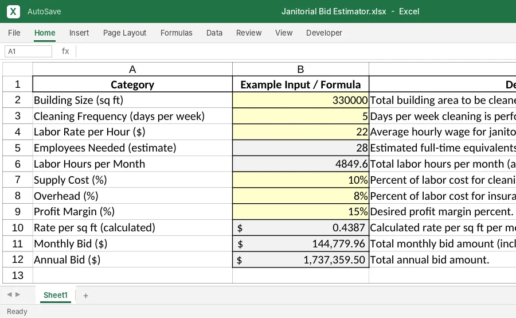
Task: Select the Rate per sq ft (calculated) cell
Action: point(132,228)
